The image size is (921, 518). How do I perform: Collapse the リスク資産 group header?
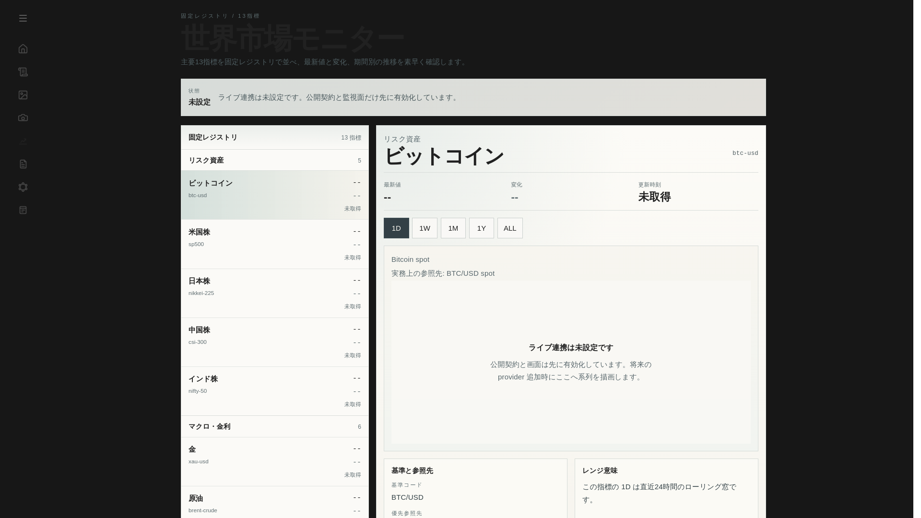274,160
